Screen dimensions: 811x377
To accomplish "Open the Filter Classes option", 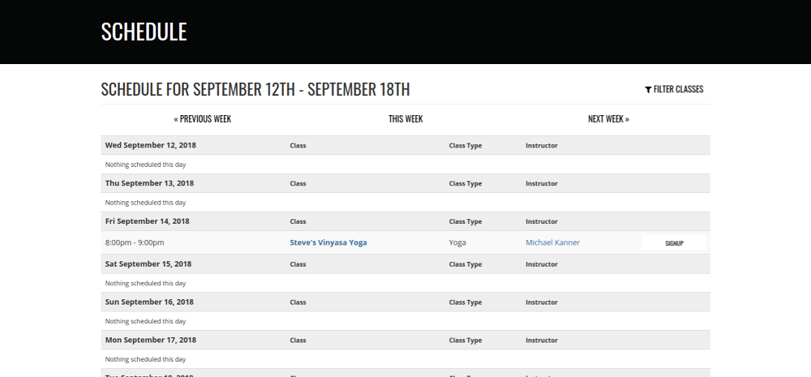I will tap(678, 89).
